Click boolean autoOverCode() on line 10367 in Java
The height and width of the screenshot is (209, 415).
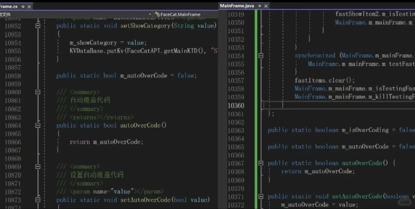coord(352,163)
